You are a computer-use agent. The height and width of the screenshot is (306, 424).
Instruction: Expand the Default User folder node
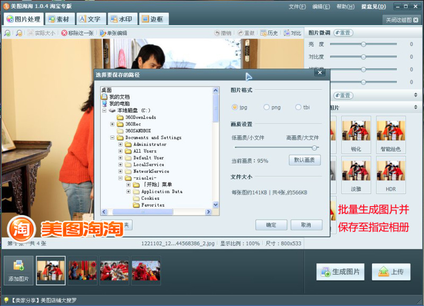120,158
